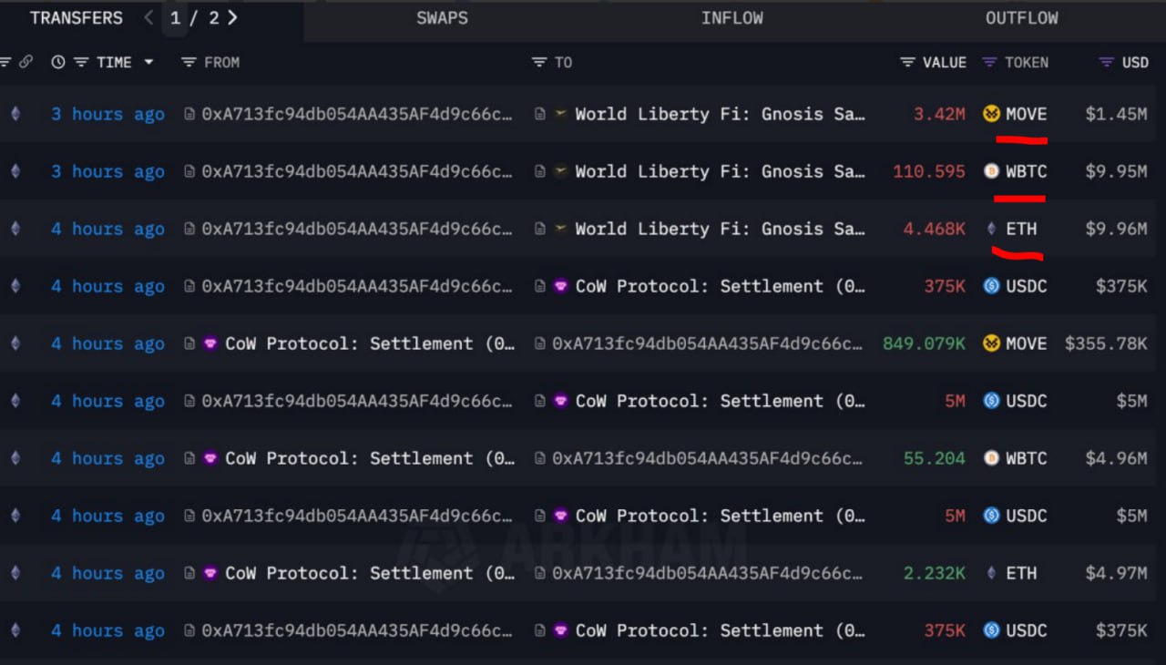The image size is (1166, 665).
Task: Copy TO address in 849.079K MOVE row
Action: coord(540,343)
